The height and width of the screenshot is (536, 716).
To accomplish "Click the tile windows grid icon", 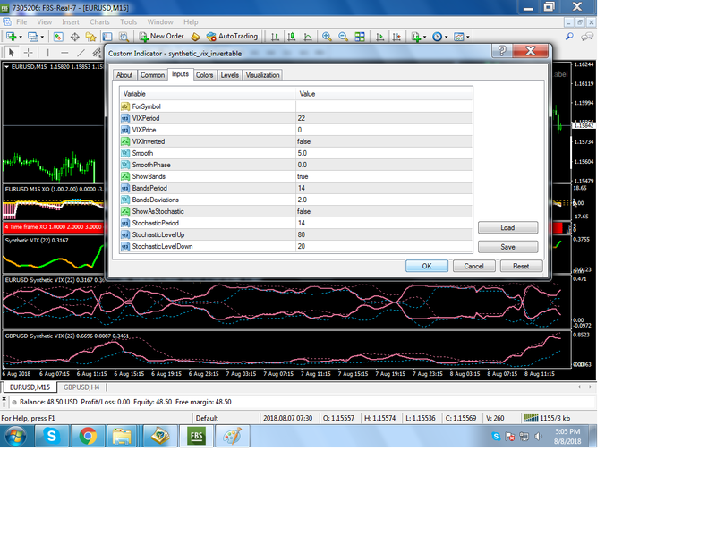I will coord(360,37).
